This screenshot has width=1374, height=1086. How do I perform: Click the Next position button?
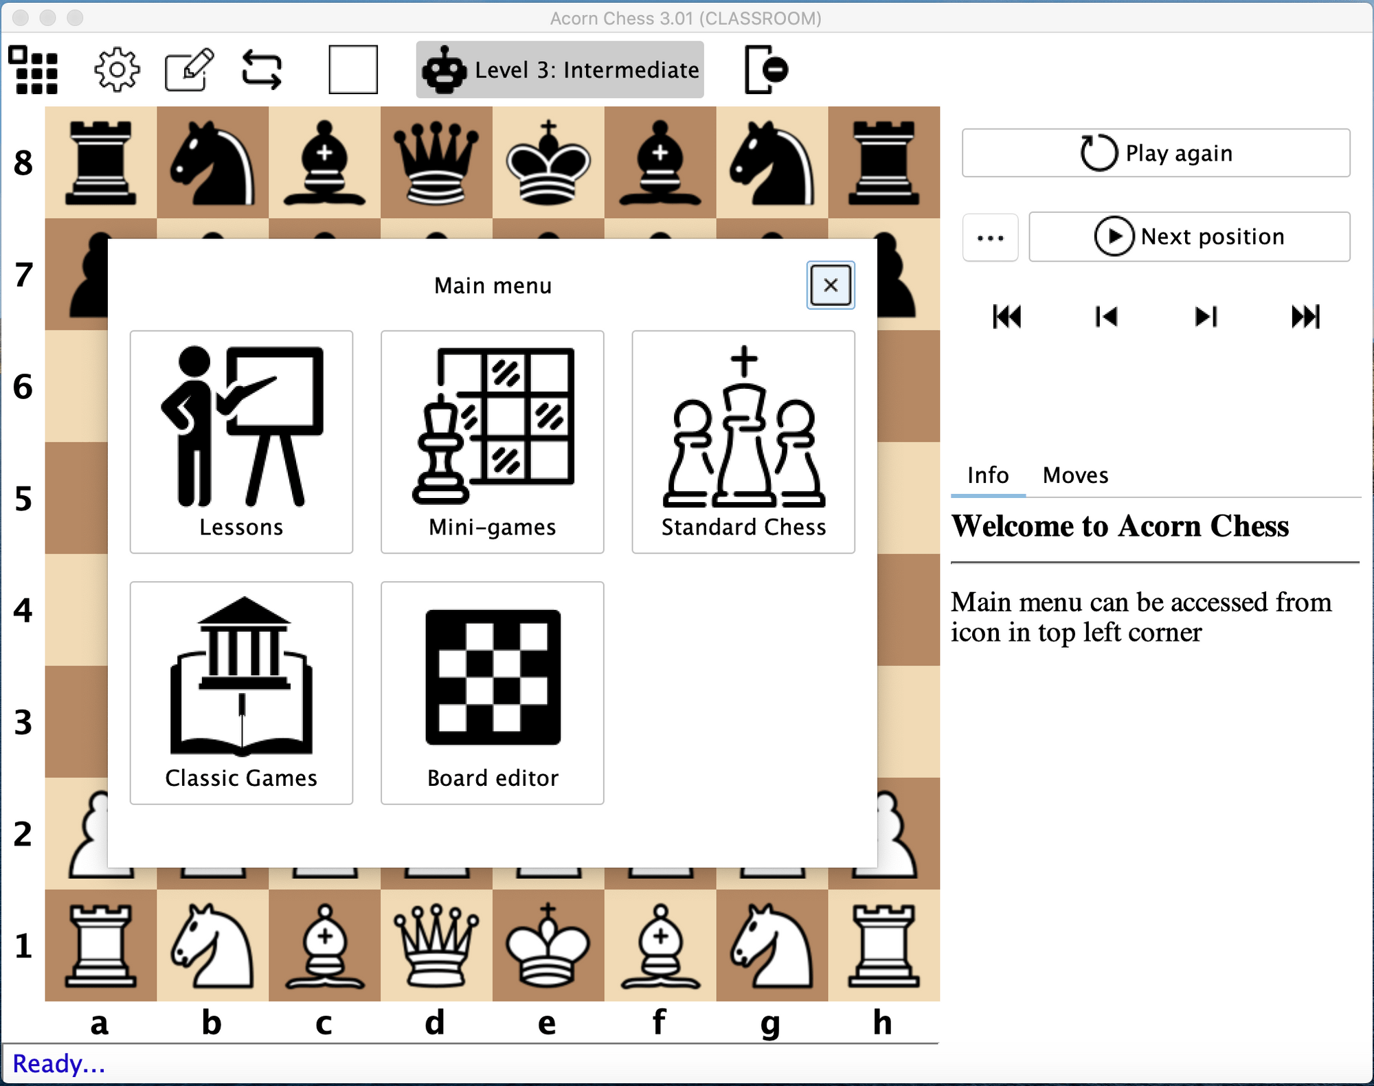coord(1190,236)
